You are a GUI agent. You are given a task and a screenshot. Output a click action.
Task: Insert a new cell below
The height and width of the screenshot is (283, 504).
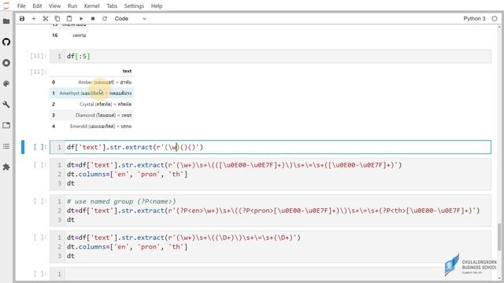[34, 19]
